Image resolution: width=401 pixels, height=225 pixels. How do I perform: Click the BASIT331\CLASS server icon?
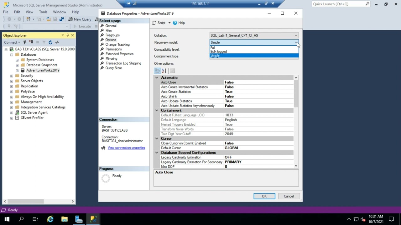pos(12,49)
